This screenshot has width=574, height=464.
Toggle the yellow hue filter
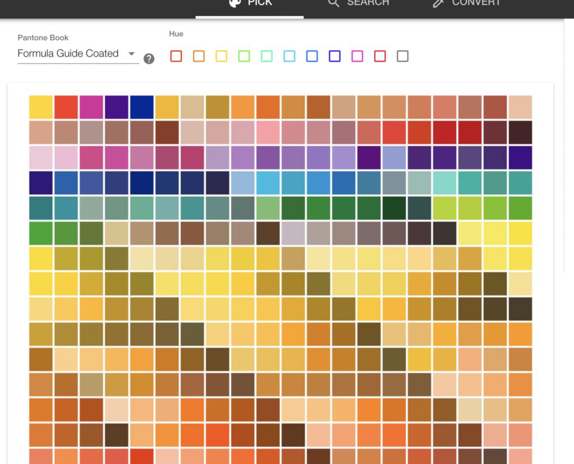click(221, 56)
